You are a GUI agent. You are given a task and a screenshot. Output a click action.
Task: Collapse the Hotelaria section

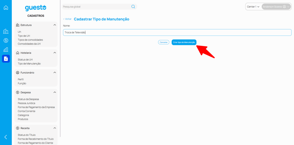[x=55, y=53]
